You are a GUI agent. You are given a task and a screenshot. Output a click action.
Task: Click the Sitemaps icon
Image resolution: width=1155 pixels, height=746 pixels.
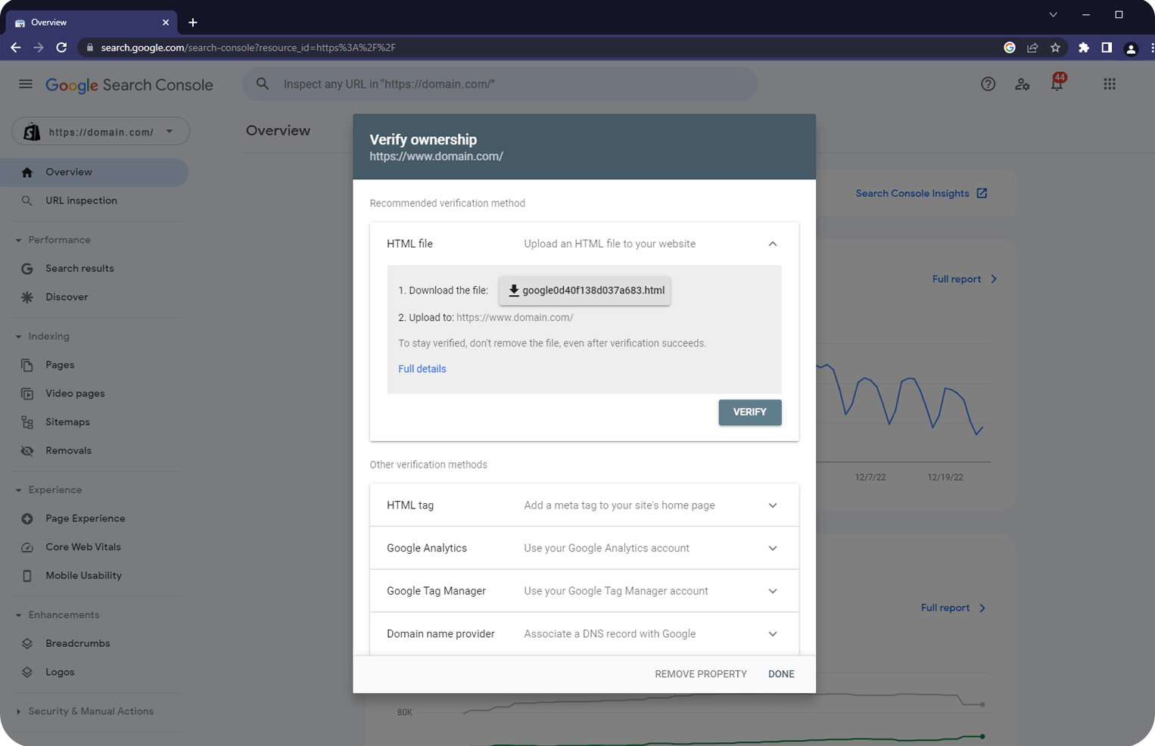27,422
